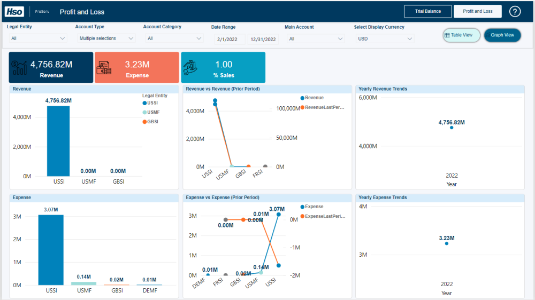Click the start date field 2/1/2022
This screenshot has height=300, width=535.
230,39
